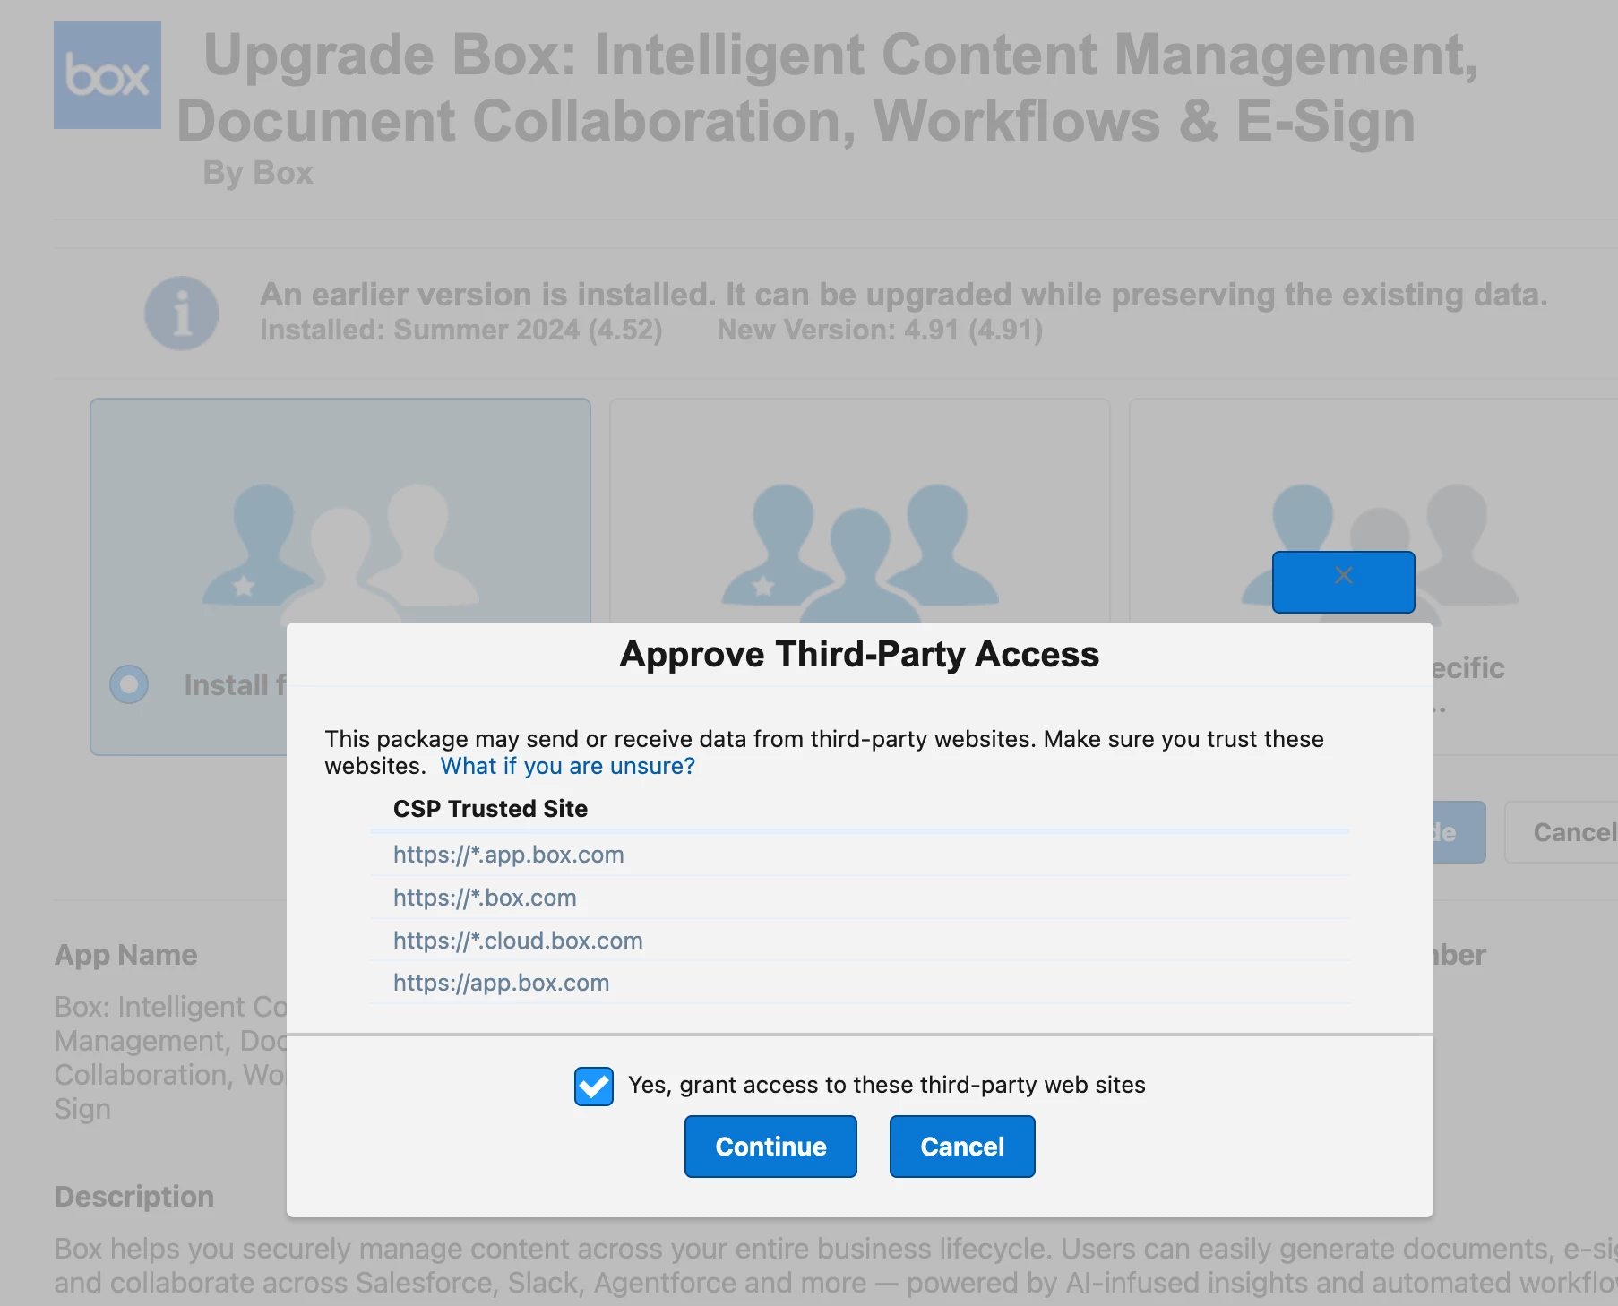Click 'New Version: 4.91 (4.91)' text
The height and width of the screenshot is (1306, 1618).
point(880,330)
